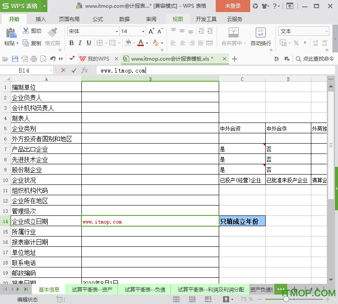Image resolution: width=338 pixels, height=304 pixels.
Task: Click Save icon in quick access bar
Action: point(15,59)
